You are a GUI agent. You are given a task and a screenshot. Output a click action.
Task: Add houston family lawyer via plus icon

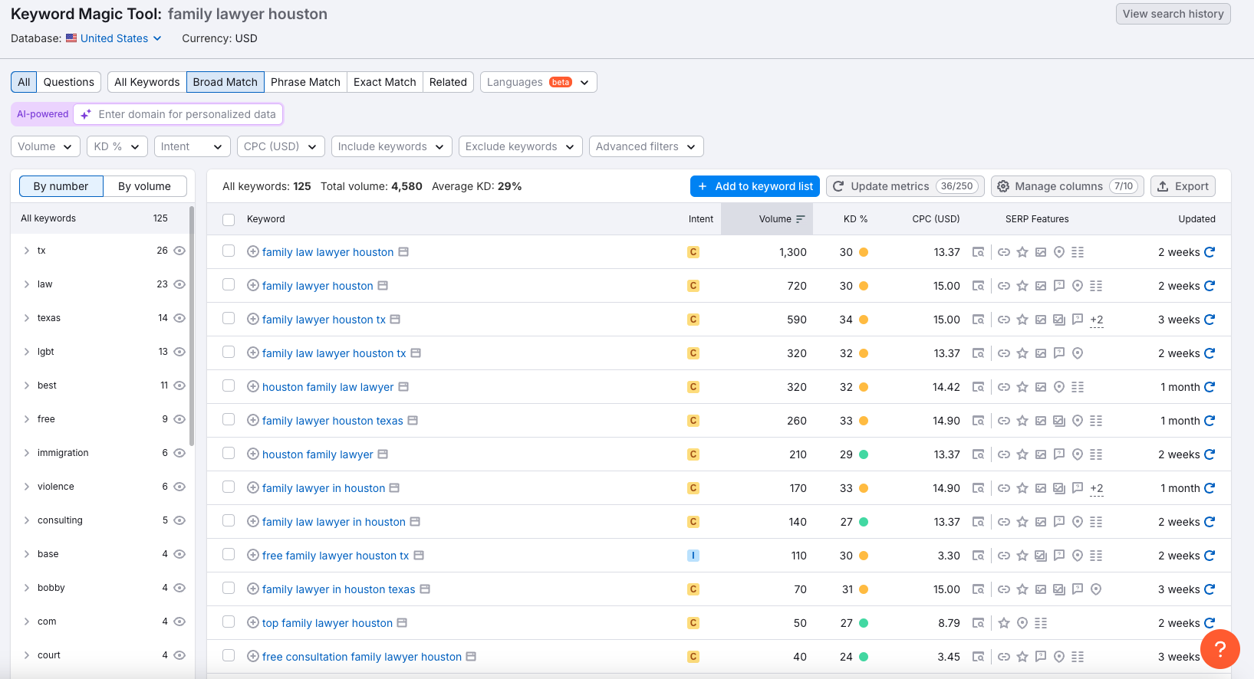coord(252,454)
